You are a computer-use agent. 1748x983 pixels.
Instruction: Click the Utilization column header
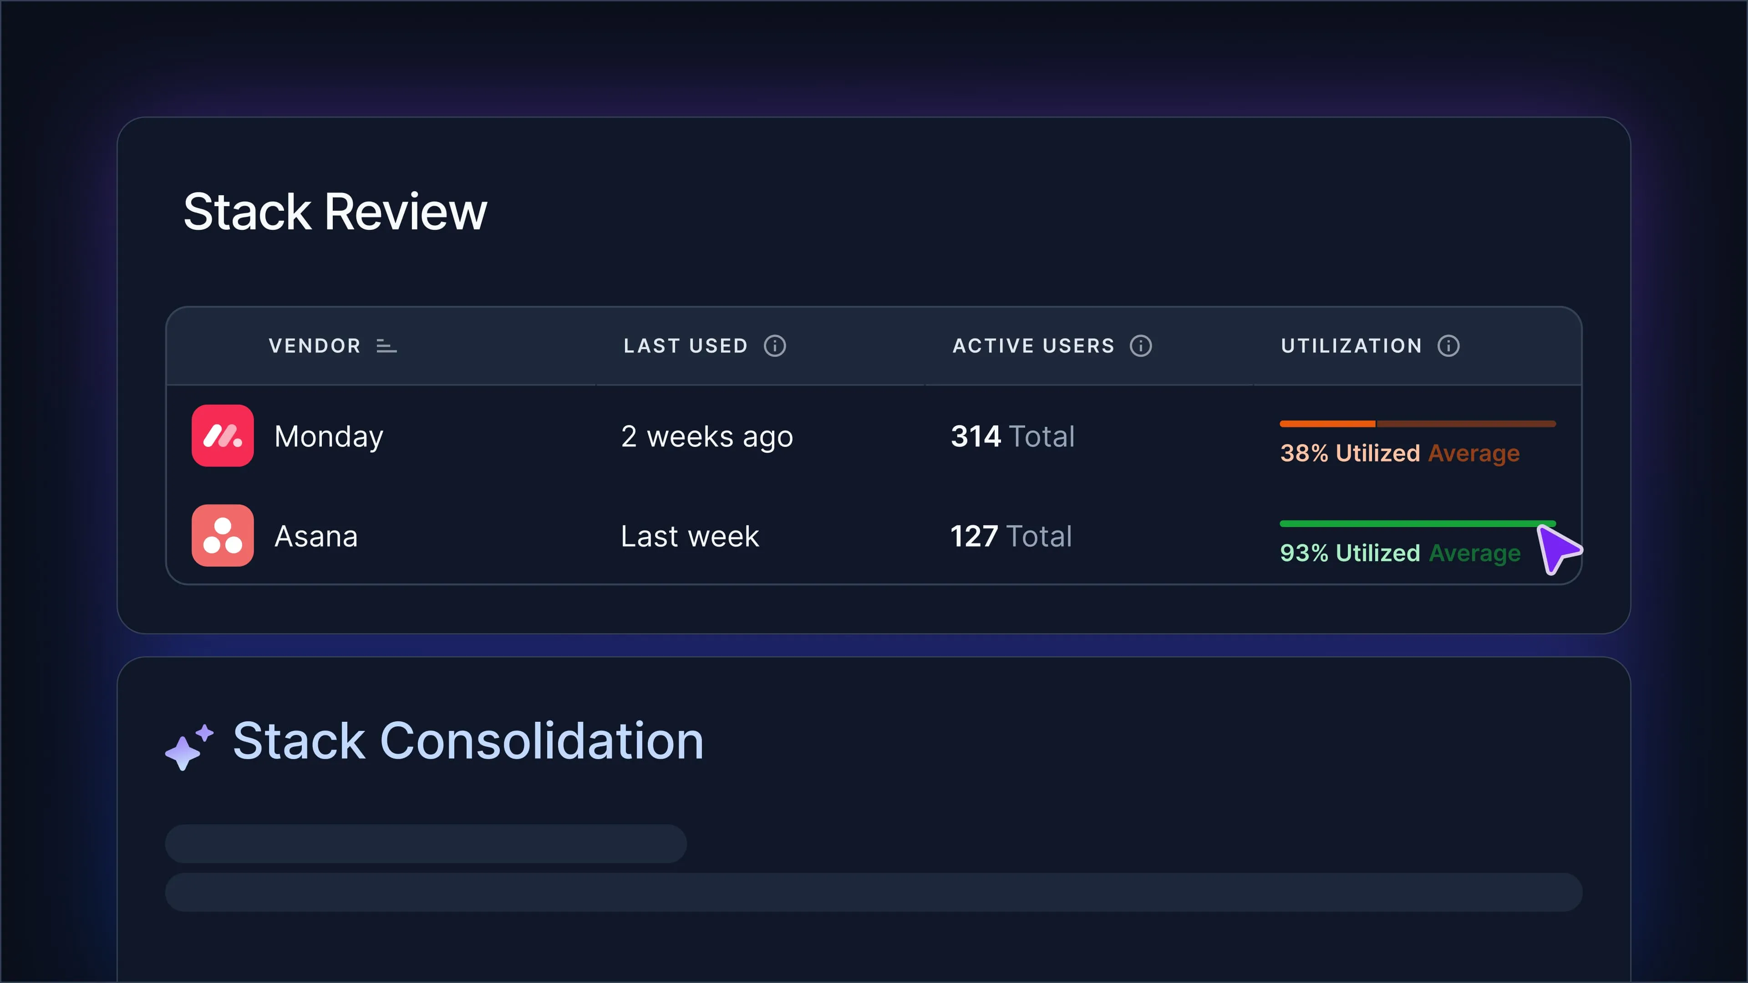[1351, 346]
